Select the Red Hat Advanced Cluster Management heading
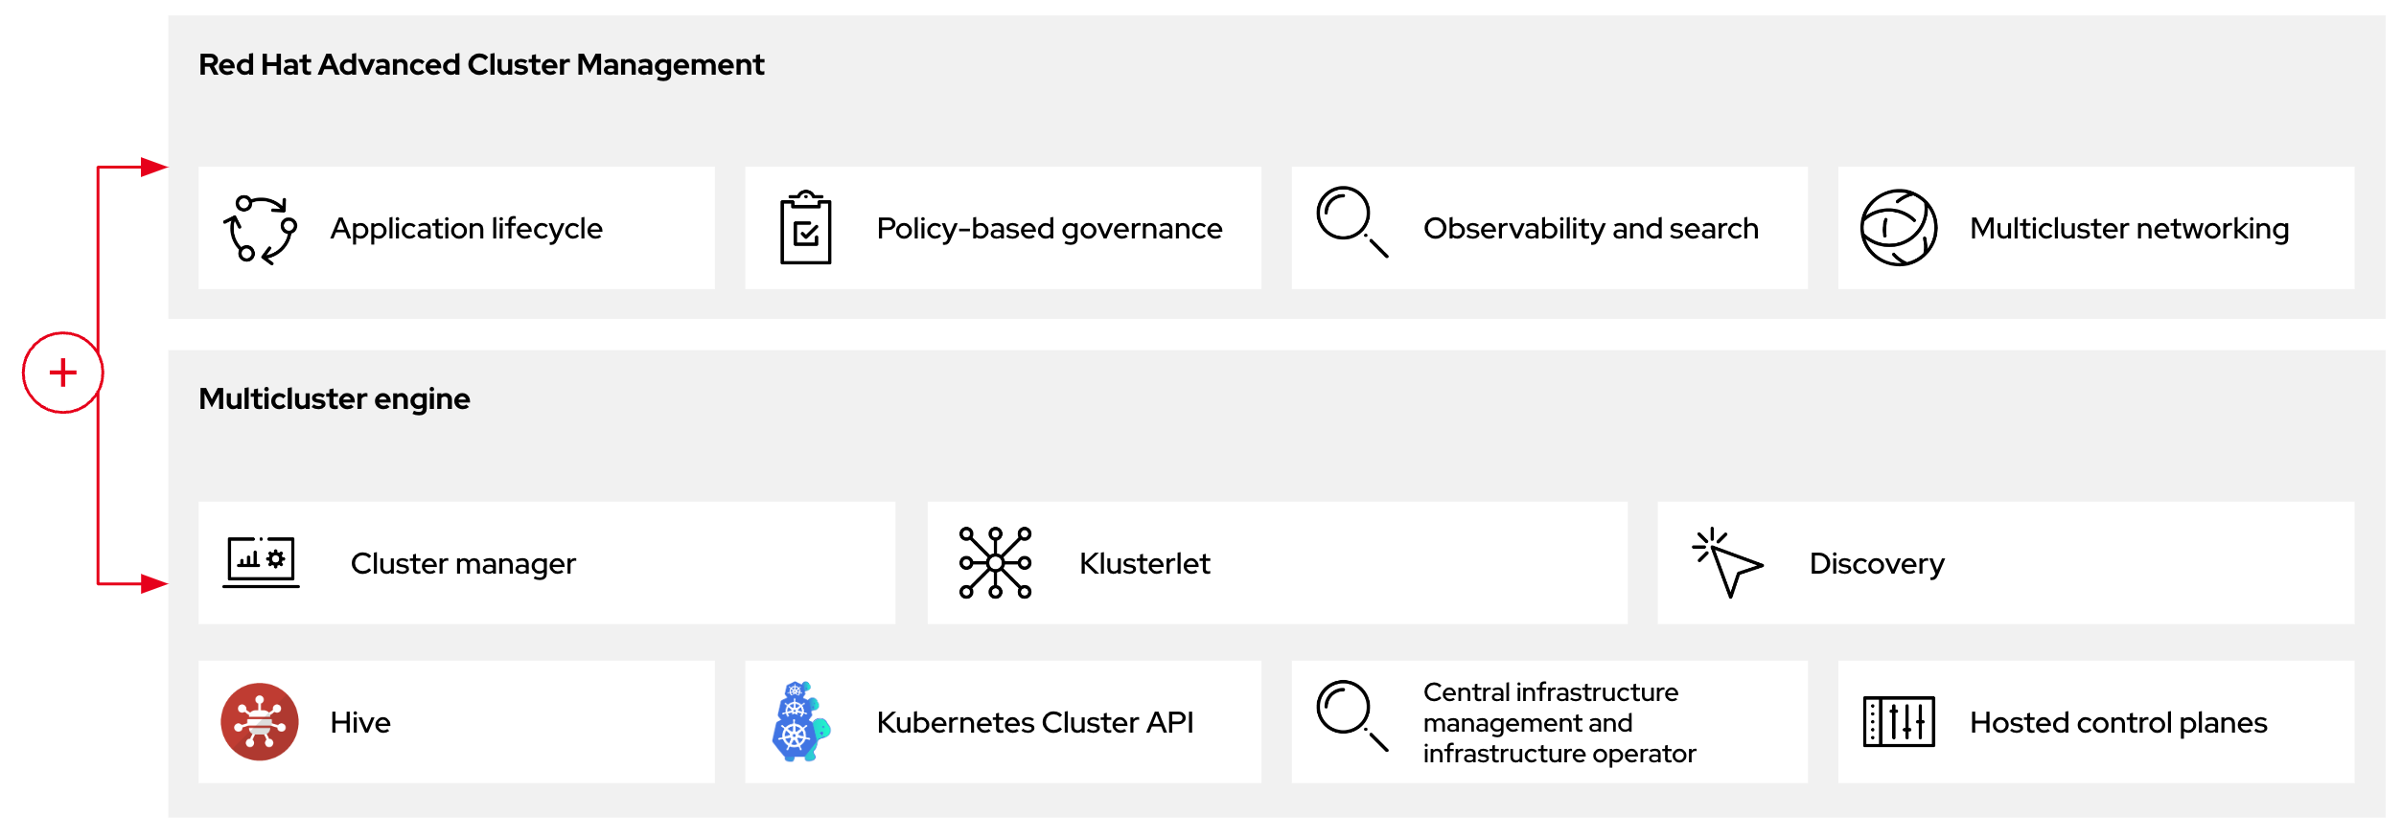Screen dimensions: 2402x837 [481, 65]
